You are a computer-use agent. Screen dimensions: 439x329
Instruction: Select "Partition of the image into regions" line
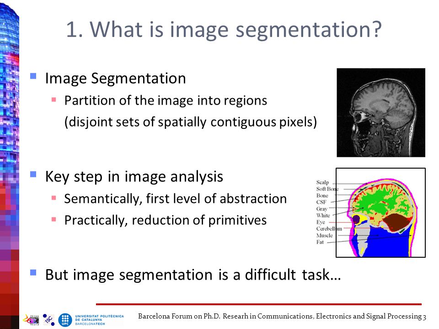[166, 101]
